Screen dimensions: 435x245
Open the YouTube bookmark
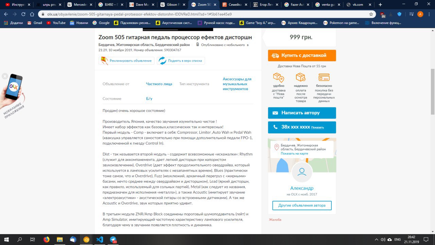point(56,23)
